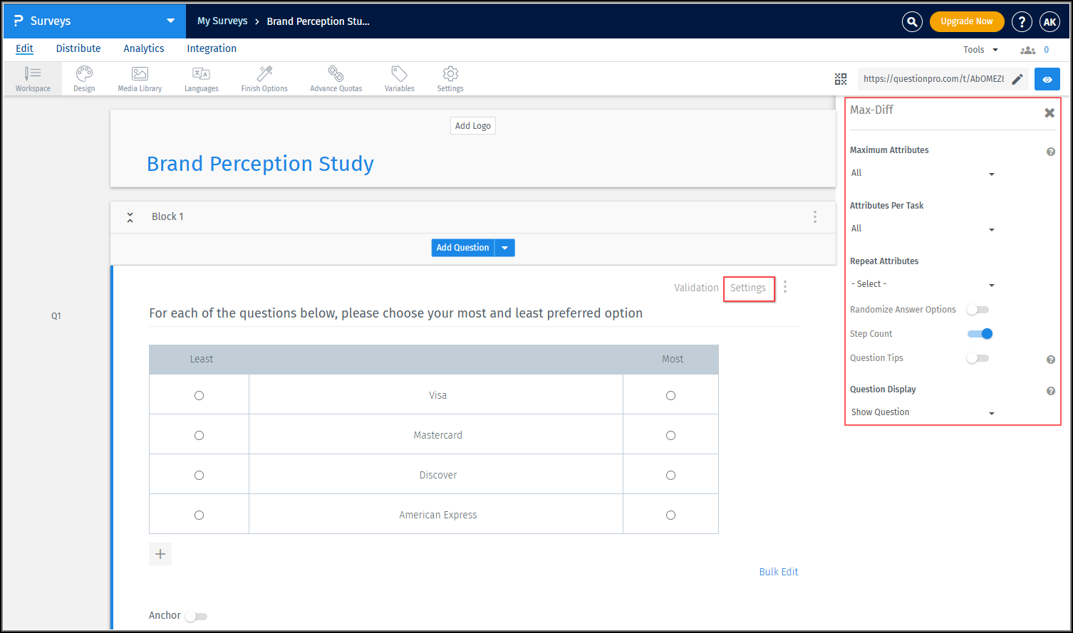
Task: Open Bulk Edit for answer options
Action: tap(779, 571)
